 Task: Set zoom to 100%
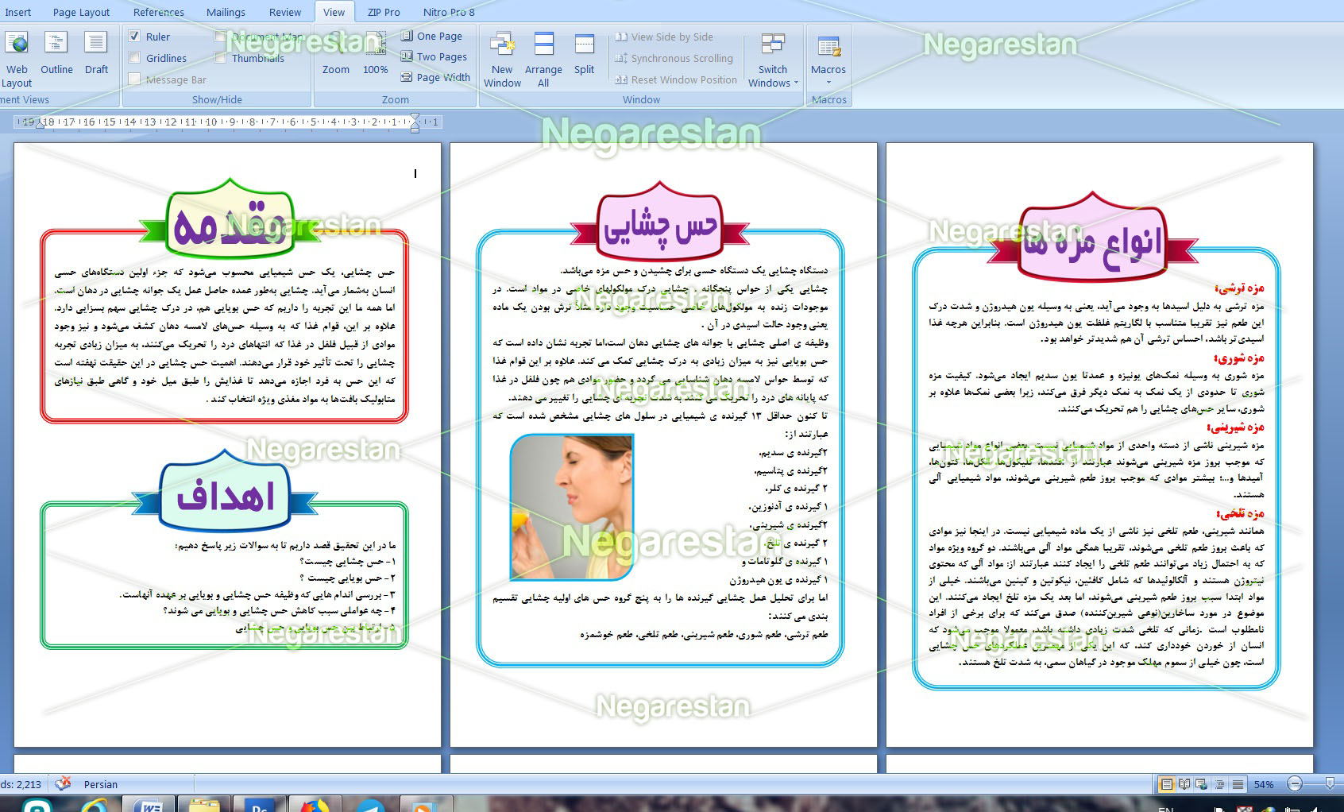[x=375, y=55]
